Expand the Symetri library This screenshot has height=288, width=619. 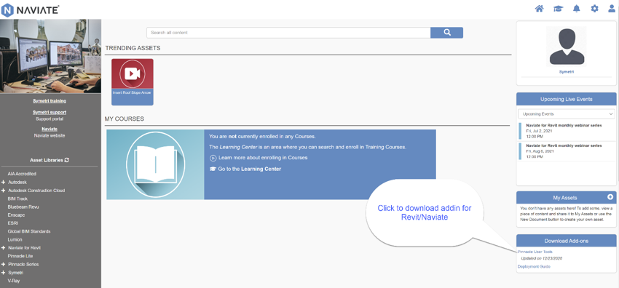[3, 273]
